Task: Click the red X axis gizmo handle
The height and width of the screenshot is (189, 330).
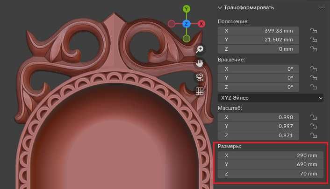Action: [x=201, y=24]
